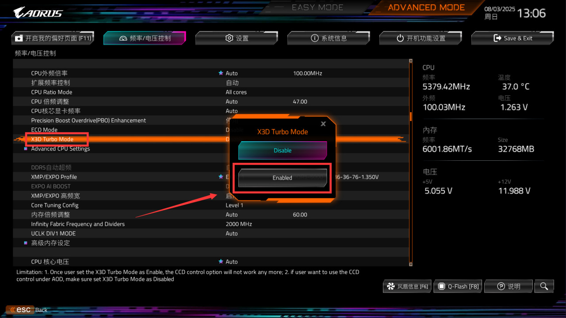Screen dimensions: 566x318
Task: Click the star icon on XMP/EXPO Profile row
Action: (221, 177)
